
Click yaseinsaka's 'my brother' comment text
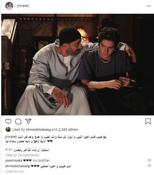click(41, 160)
